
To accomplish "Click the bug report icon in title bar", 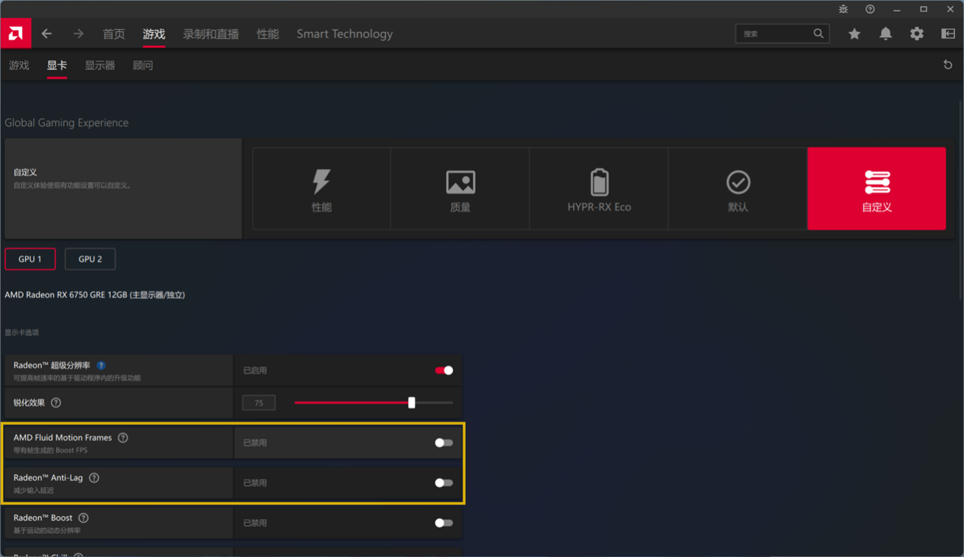I will [843, 9].
